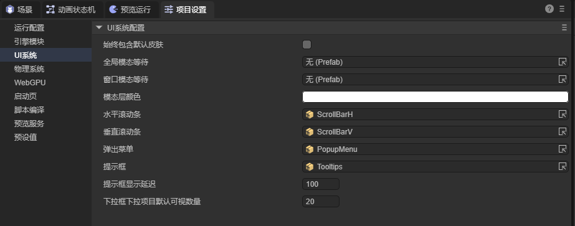Screen dimensions: 575x226
Task: Click the 下拉框下拉项目默认可视数量 field showing 20
Action: [x=321, y=202]
